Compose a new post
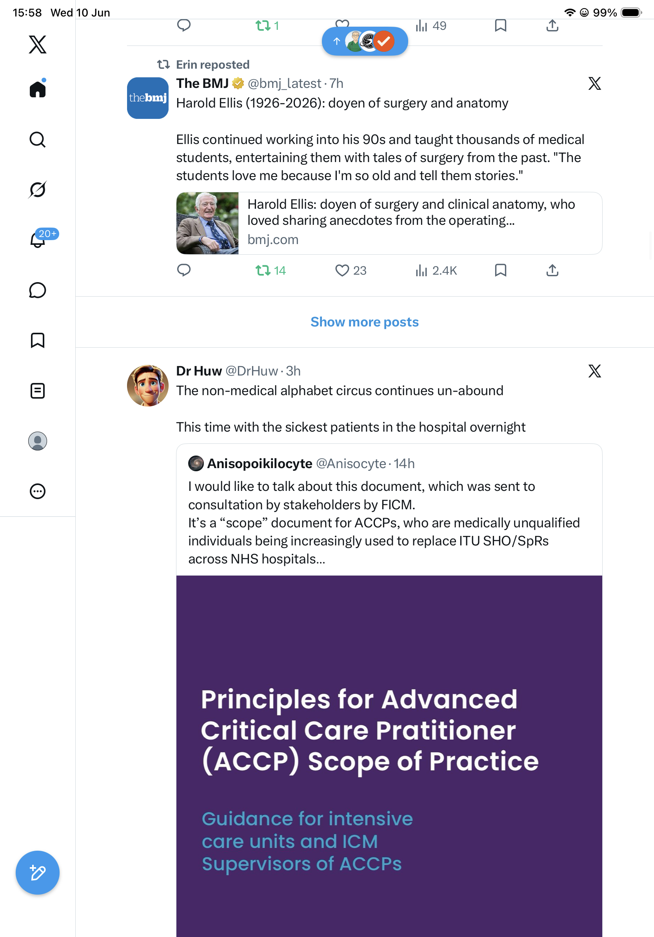The width and height of the screenshot is (654, 937). pyautogui.click(x=38, y=873)
